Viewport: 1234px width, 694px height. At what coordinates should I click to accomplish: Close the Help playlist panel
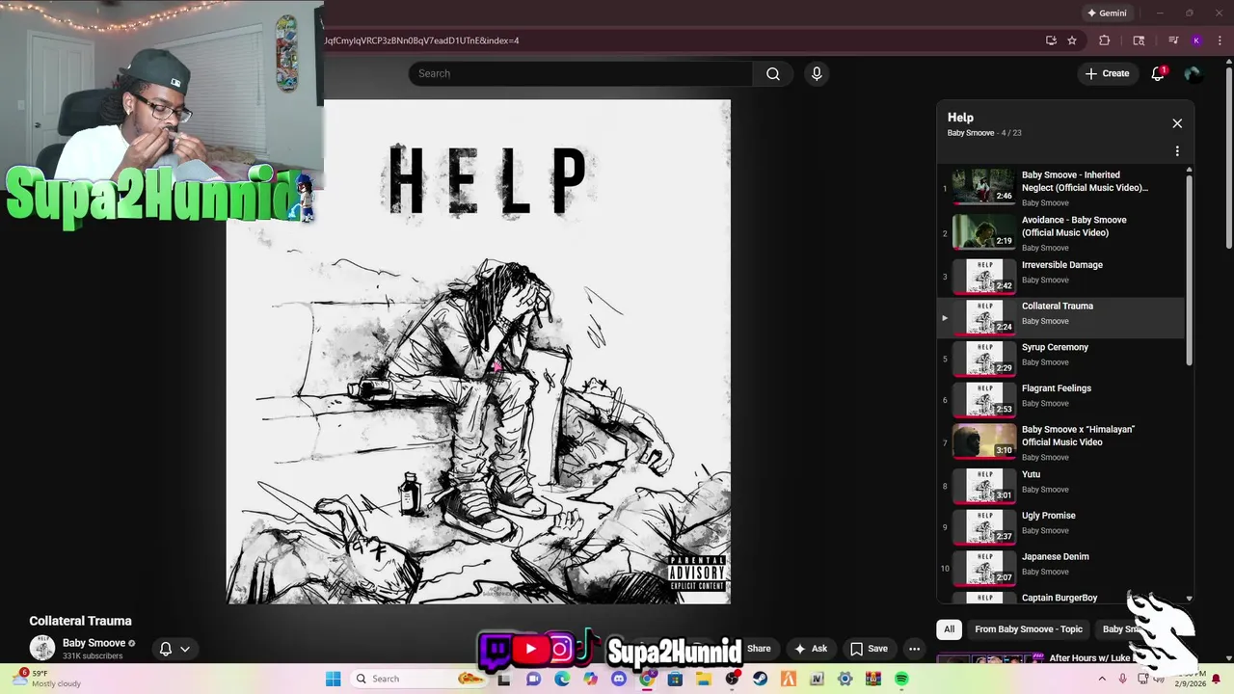pos(1177,123)
